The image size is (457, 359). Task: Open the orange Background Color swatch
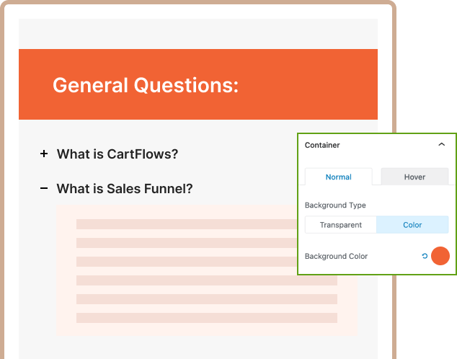click(440, 256)
